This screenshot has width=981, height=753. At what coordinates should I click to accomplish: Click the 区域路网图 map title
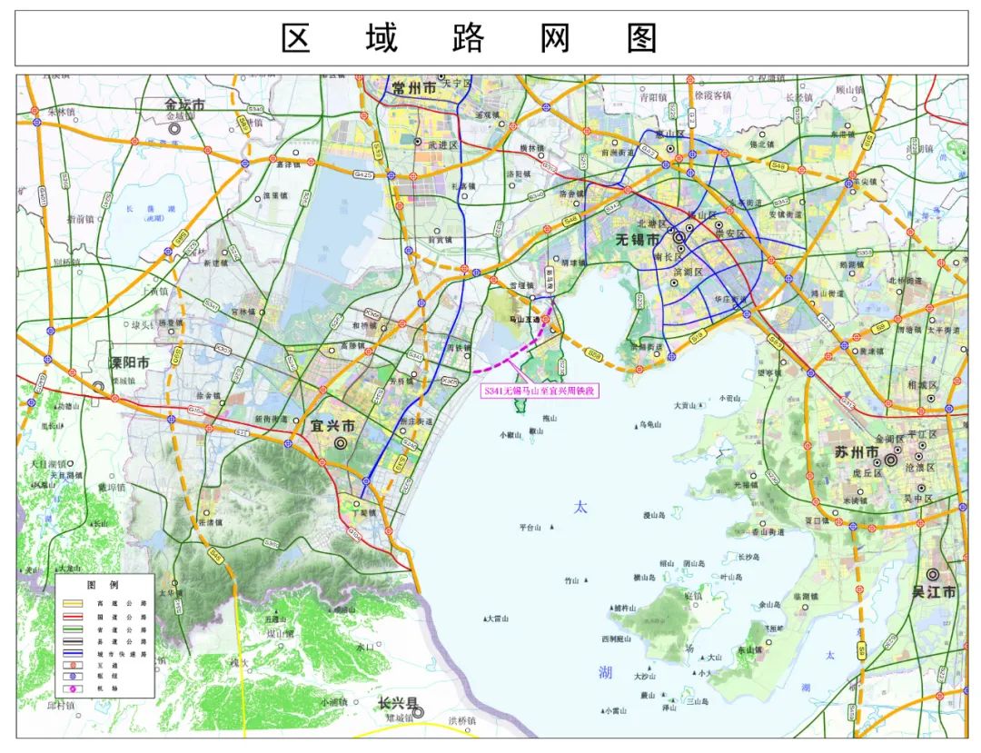click(469, 38)
